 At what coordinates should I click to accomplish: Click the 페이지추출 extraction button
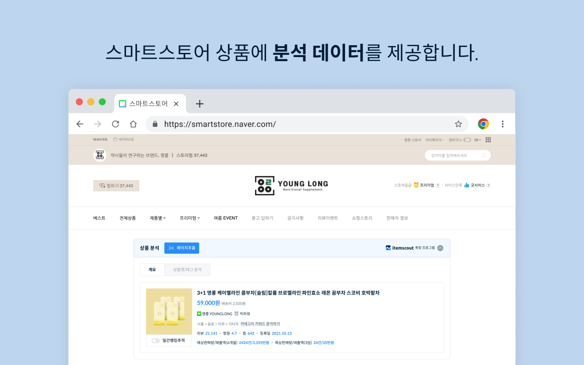182,248
